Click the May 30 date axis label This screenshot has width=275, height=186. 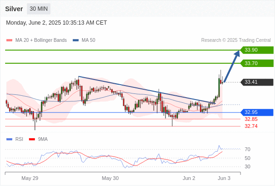coord(110,178)
